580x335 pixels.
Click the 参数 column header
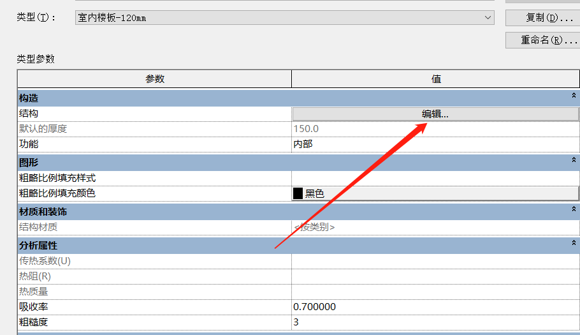(x=155, y=79)
